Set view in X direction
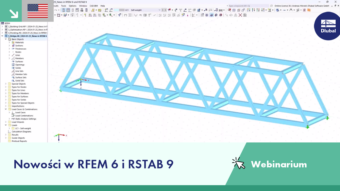 (x=249, y=10)
